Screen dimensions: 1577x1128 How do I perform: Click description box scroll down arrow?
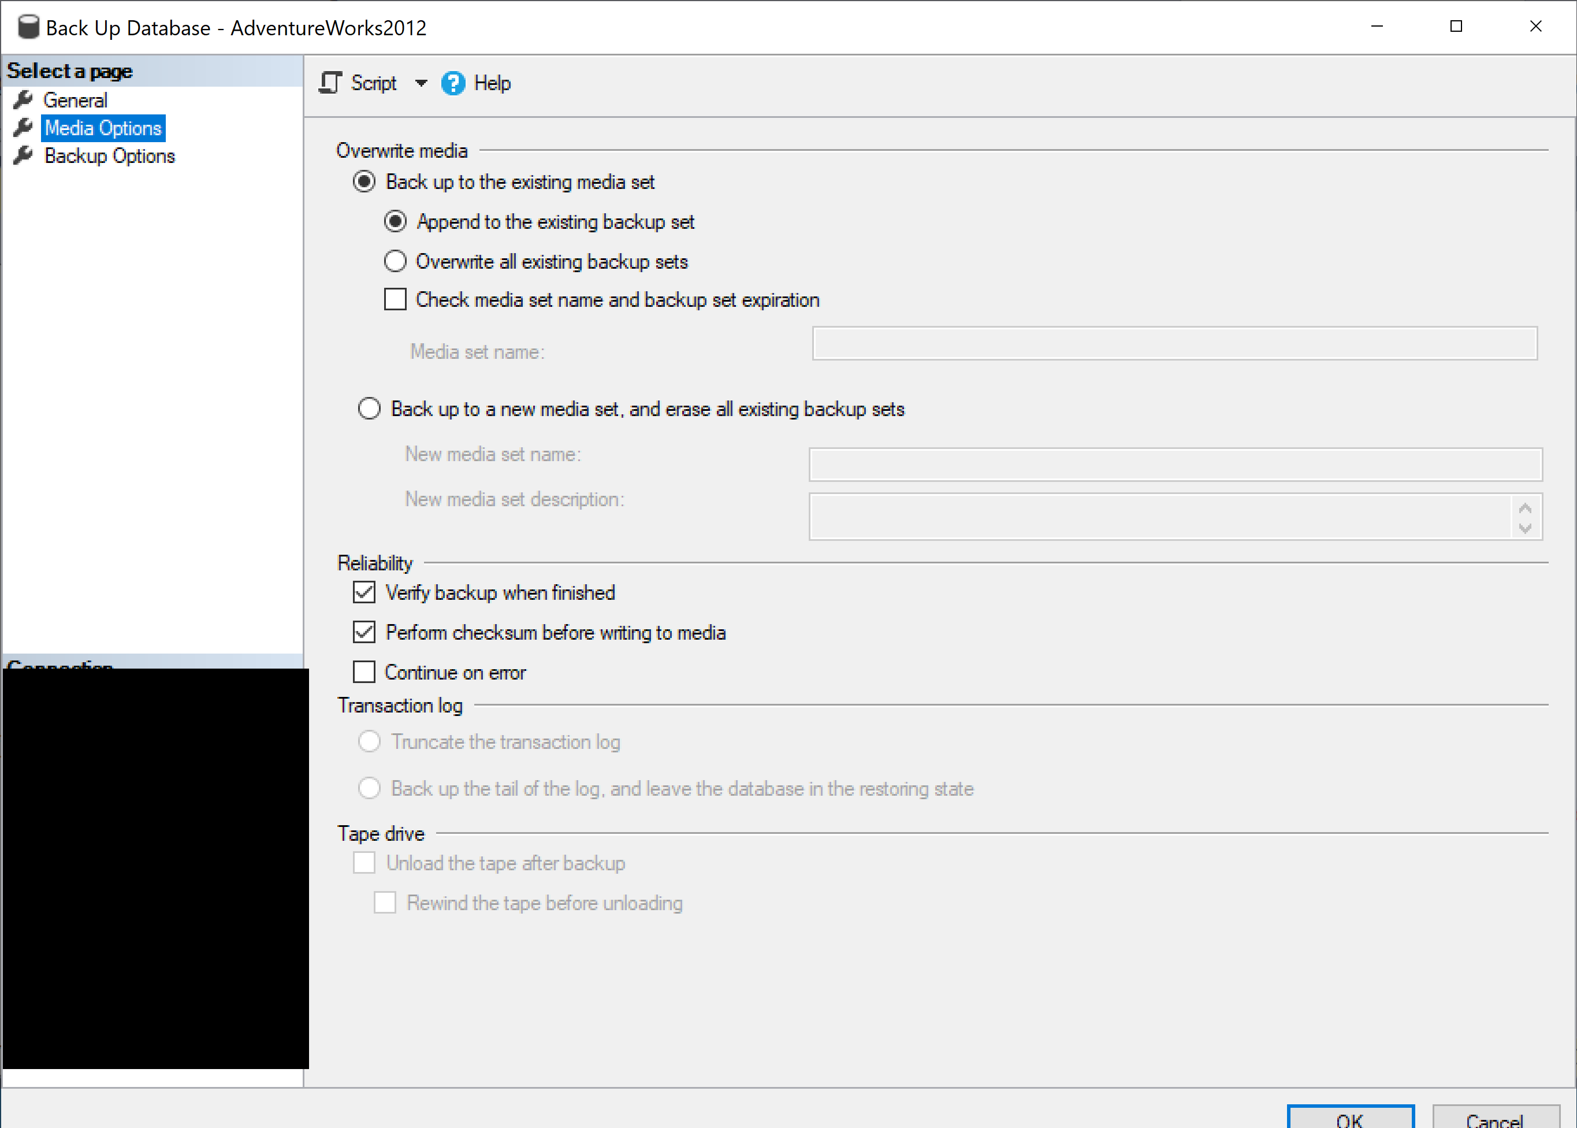[1526, 528]
